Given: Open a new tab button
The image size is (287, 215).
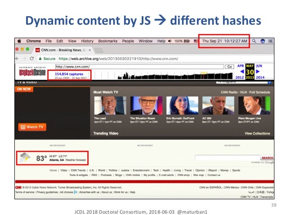Looking at the screenshot, I should pyautogui.click(x=99, y=50).
